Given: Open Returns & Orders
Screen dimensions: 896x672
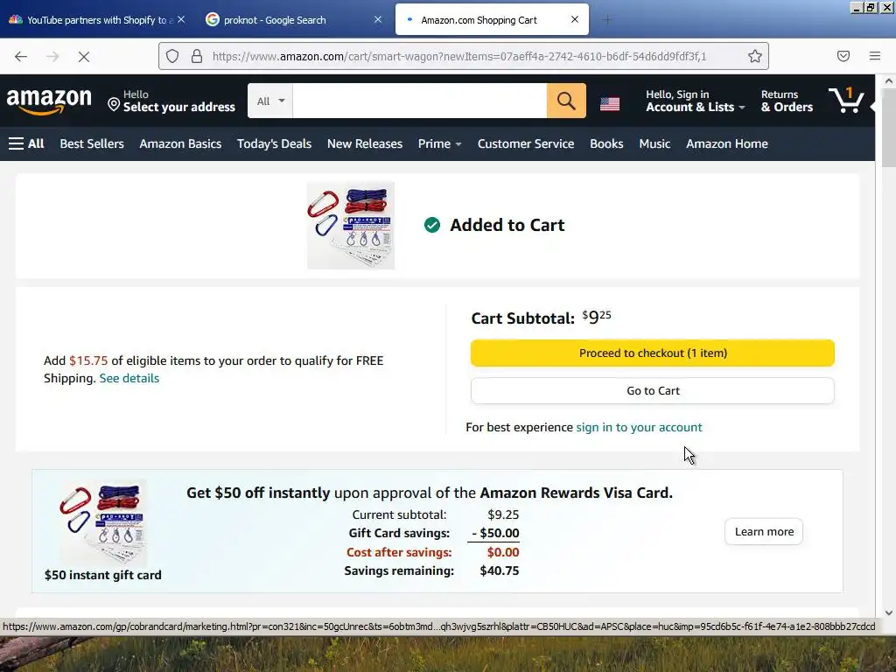Looking at the screenshot, I should pos(787,101).
